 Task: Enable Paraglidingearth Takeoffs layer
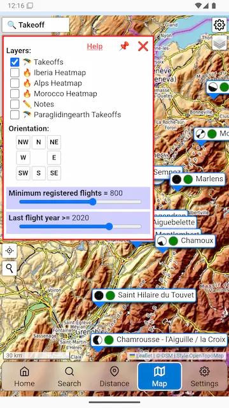point(15,115)
